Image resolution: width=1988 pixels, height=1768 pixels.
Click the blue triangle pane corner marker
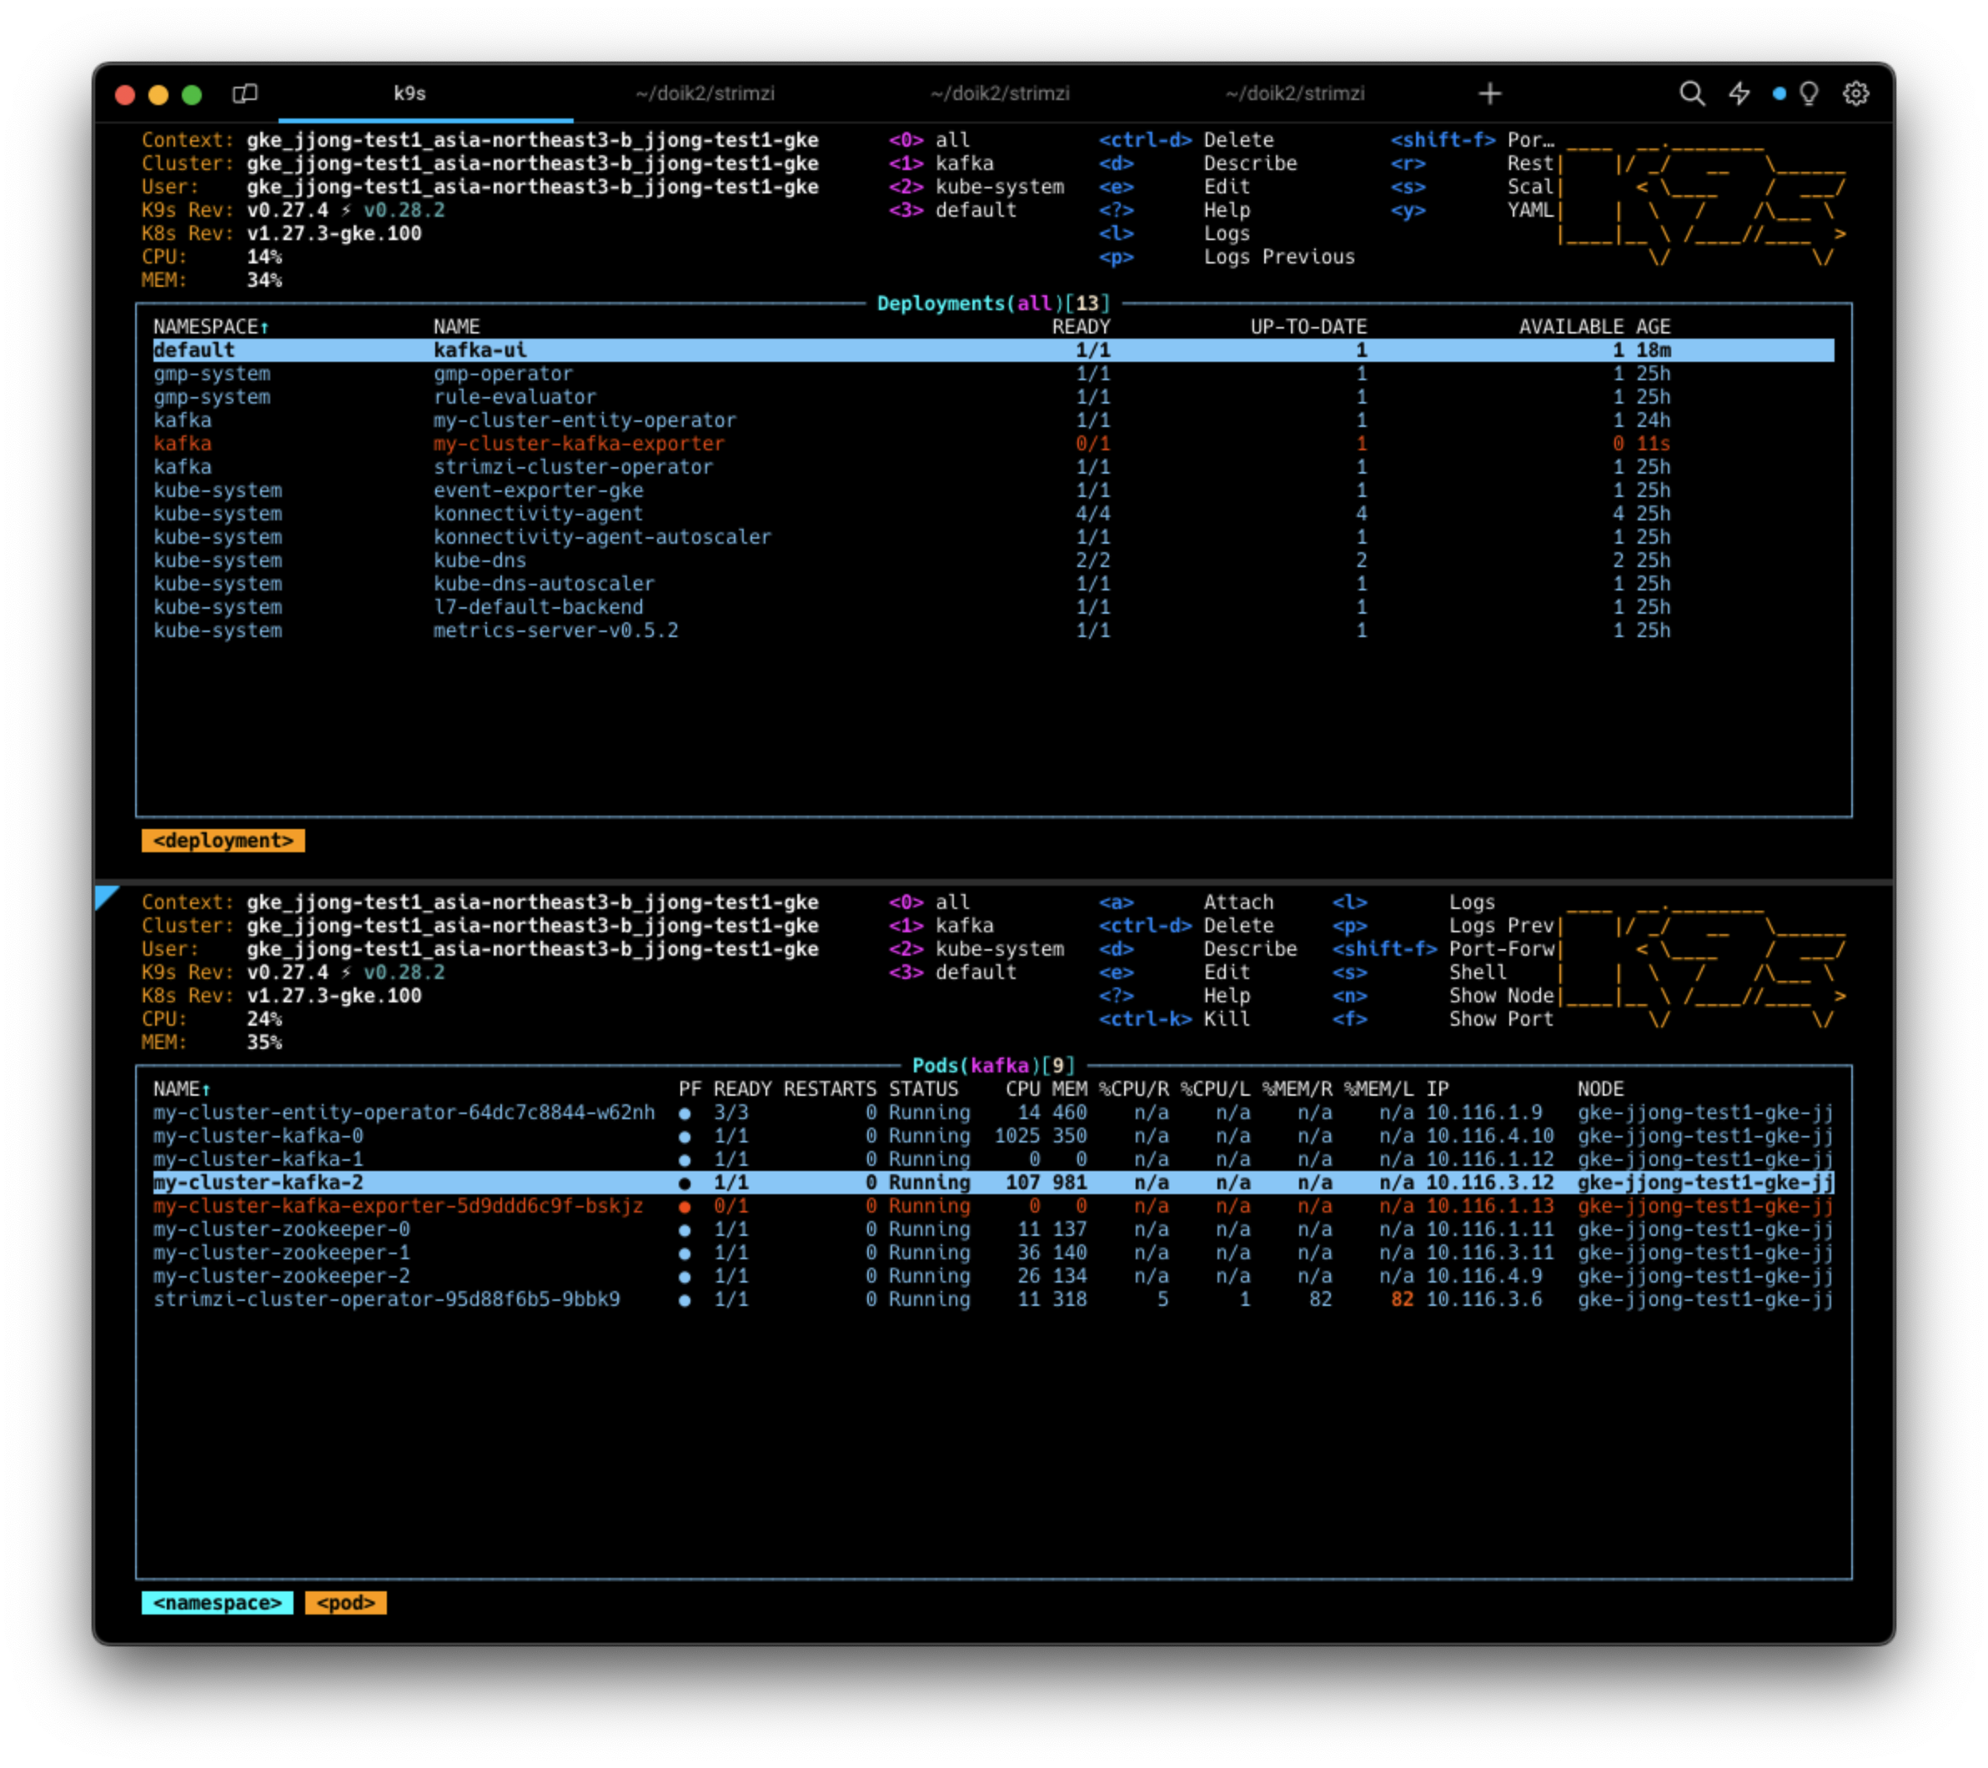pos(105,896)
